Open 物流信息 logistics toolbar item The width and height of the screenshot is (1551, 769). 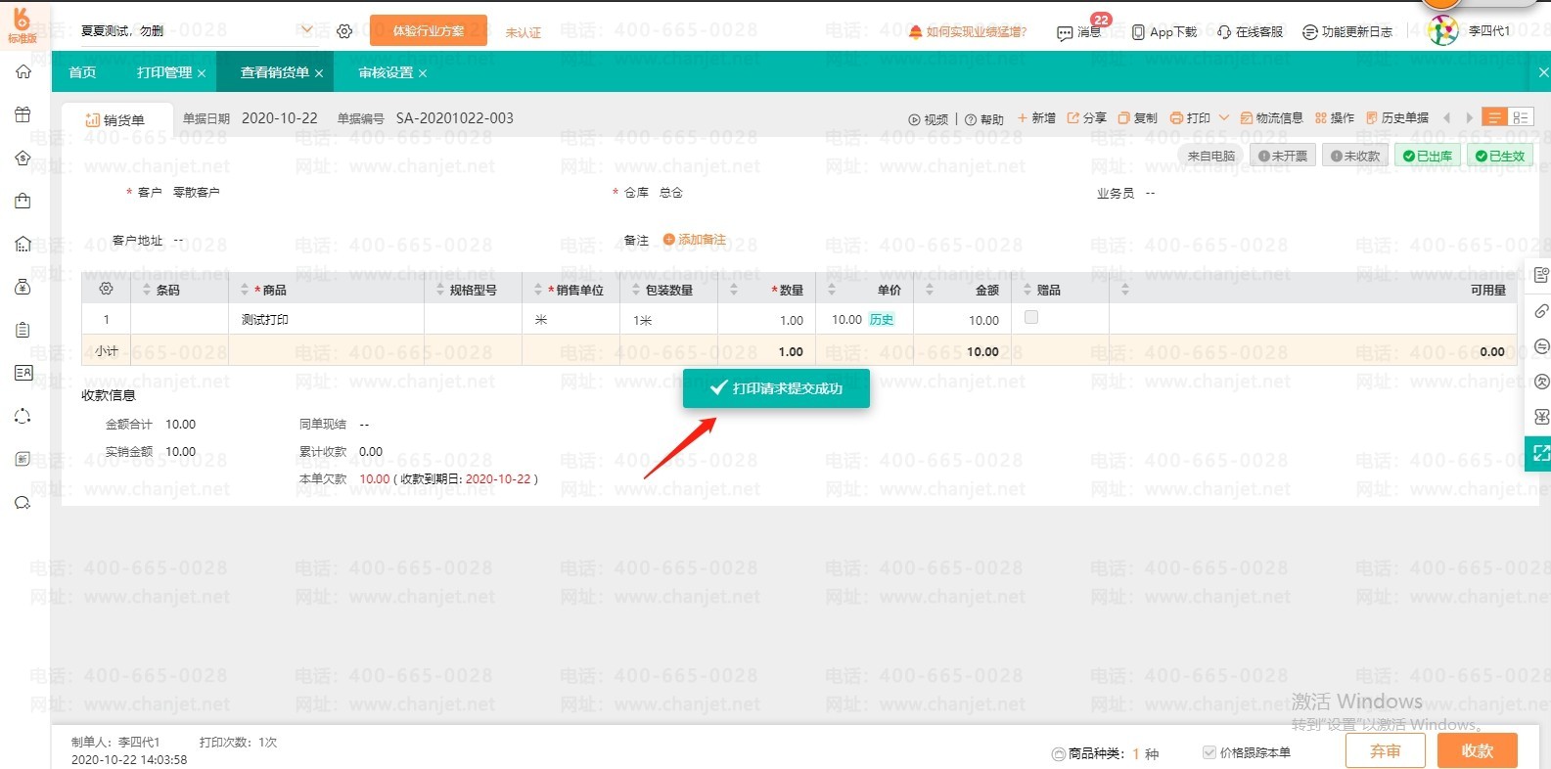tap(1271, 118)
